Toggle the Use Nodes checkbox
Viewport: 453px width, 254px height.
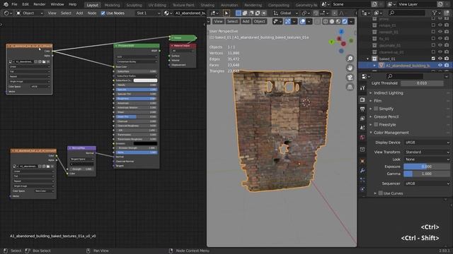[103, 13]
